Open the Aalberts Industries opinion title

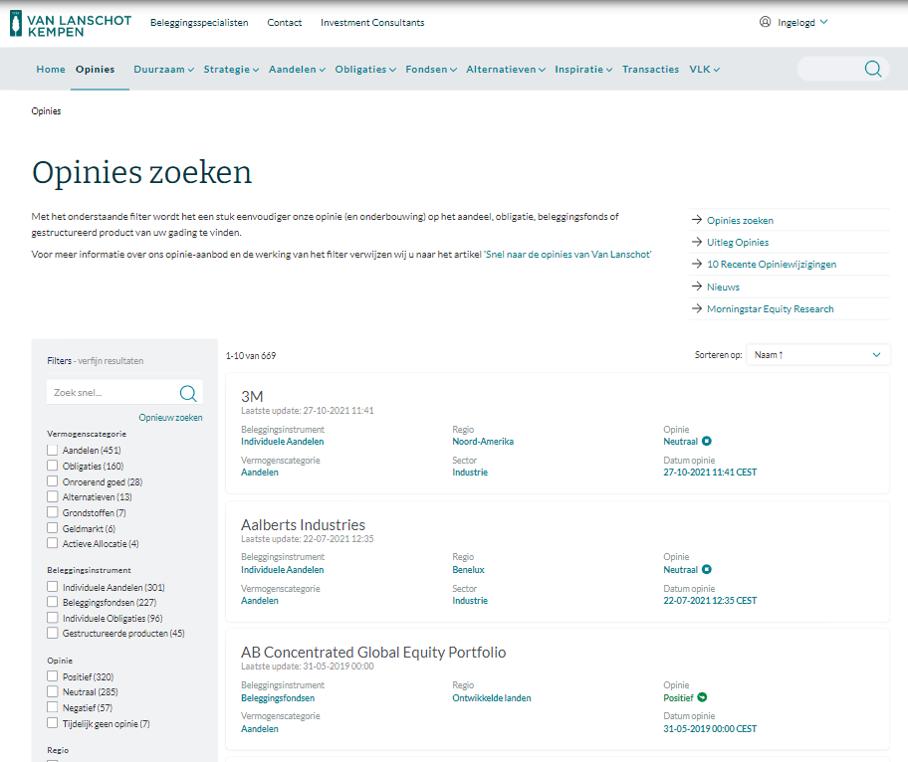click(303, 525)
